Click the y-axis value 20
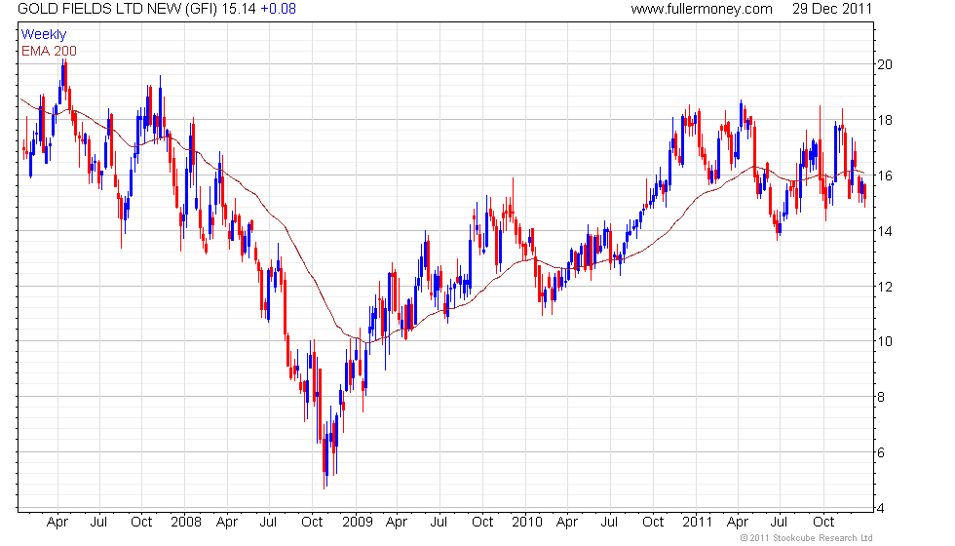The width and height of the screenshot is (955, 546). 885,64
